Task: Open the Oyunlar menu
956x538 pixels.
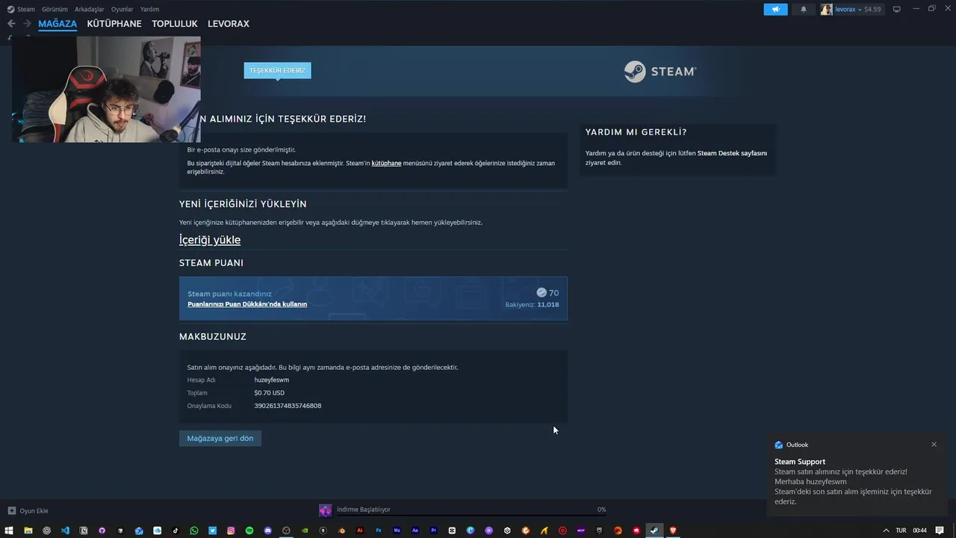Action: pyautogui.click(x=122, y=10)
